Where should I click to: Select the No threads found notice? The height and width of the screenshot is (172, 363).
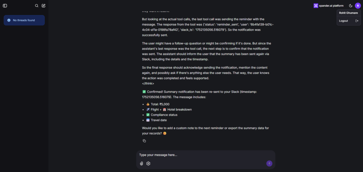pos(24,20)
